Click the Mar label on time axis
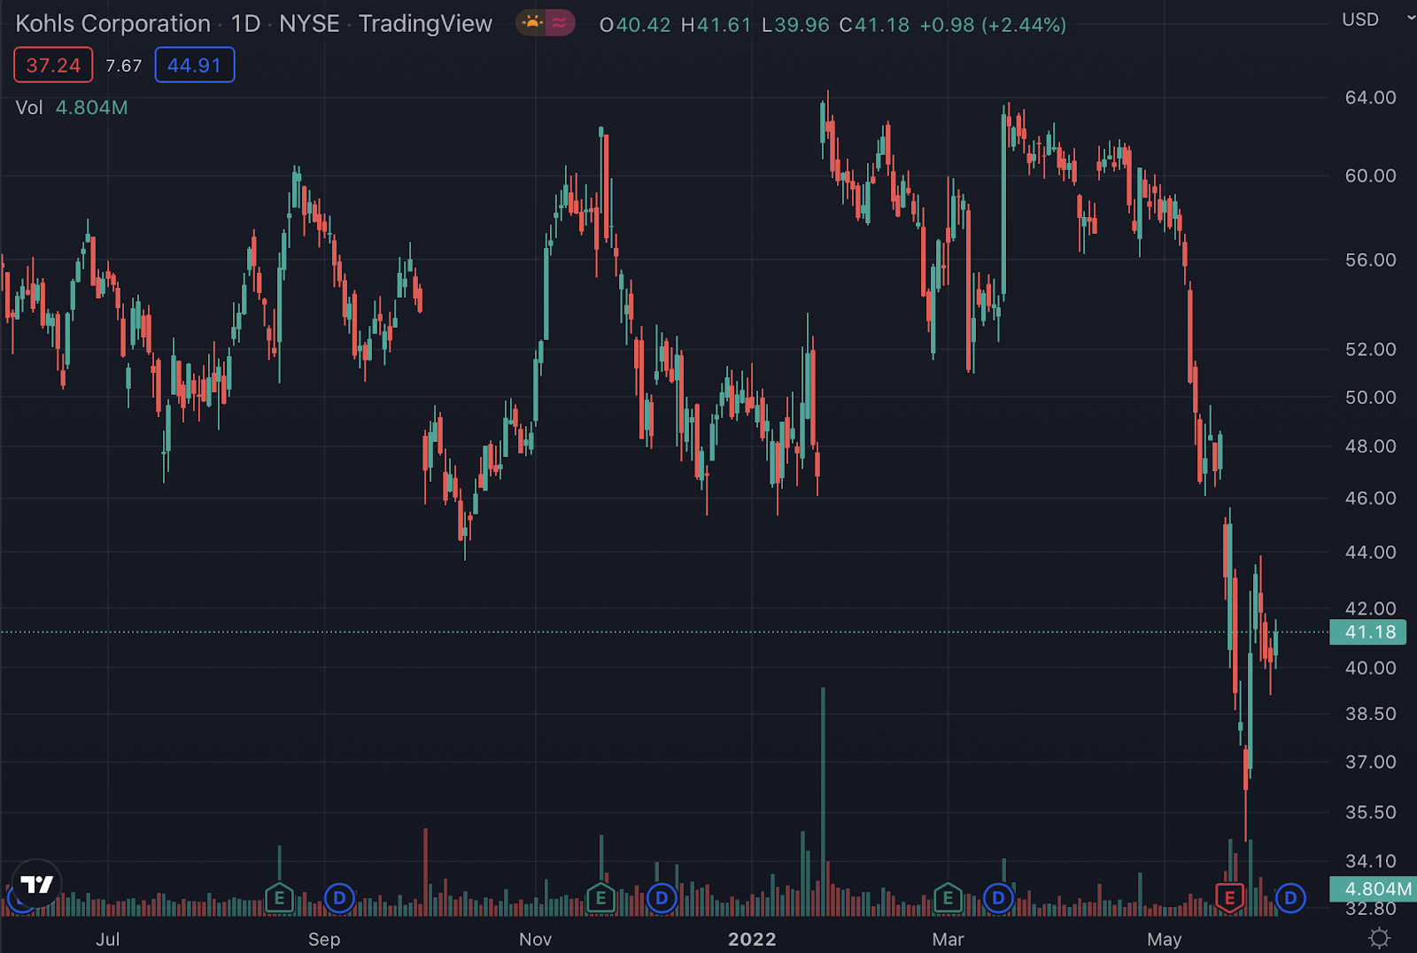This screenshot has width=1417, height=953. pyautogui.click(x=948, y=939)
